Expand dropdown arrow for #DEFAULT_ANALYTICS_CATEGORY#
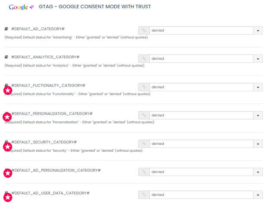The image size is (268, 208). tap(258, 59)
